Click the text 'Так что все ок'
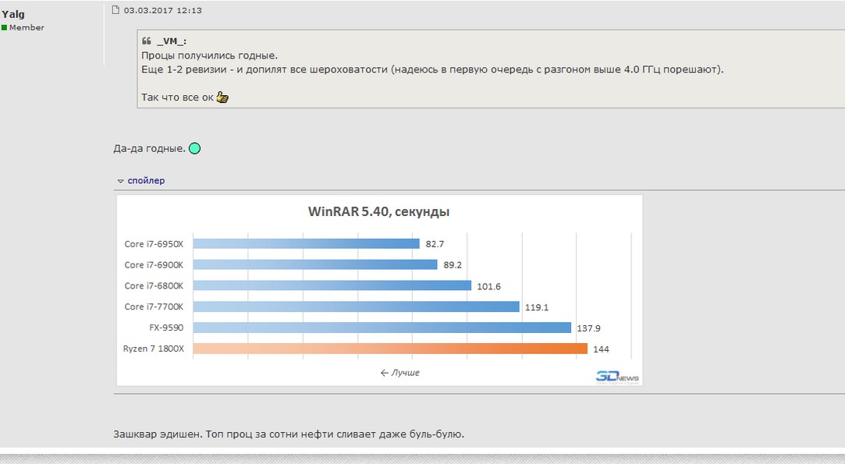 click(177, 97)
